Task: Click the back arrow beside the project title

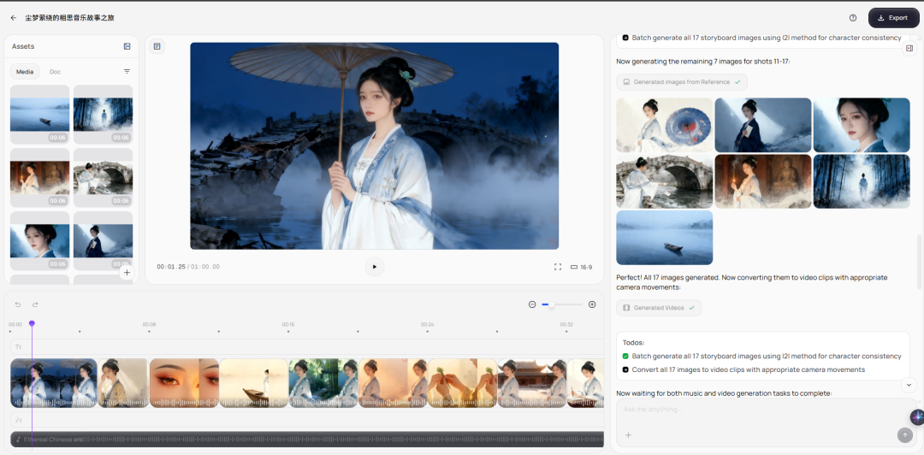Action: [x=13, y=17]
